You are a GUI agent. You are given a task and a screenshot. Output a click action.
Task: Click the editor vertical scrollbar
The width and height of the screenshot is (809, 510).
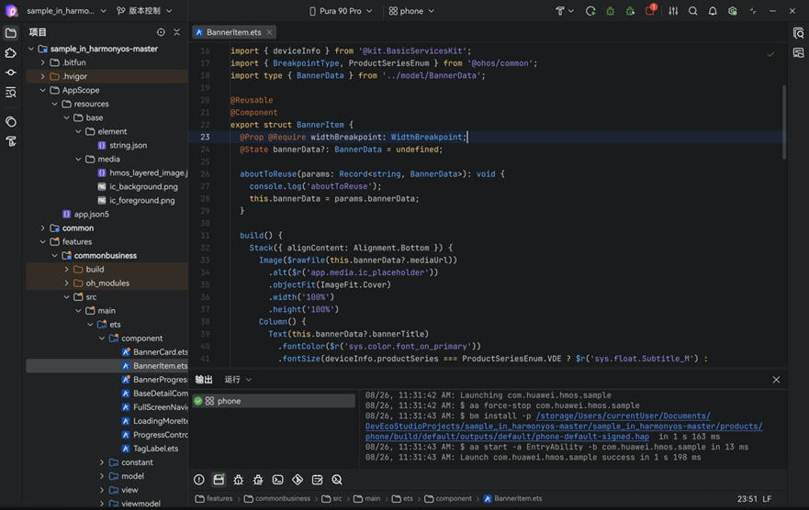tap(784, 122)
